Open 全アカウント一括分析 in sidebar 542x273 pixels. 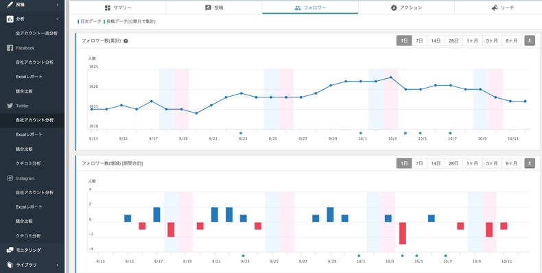36,34
